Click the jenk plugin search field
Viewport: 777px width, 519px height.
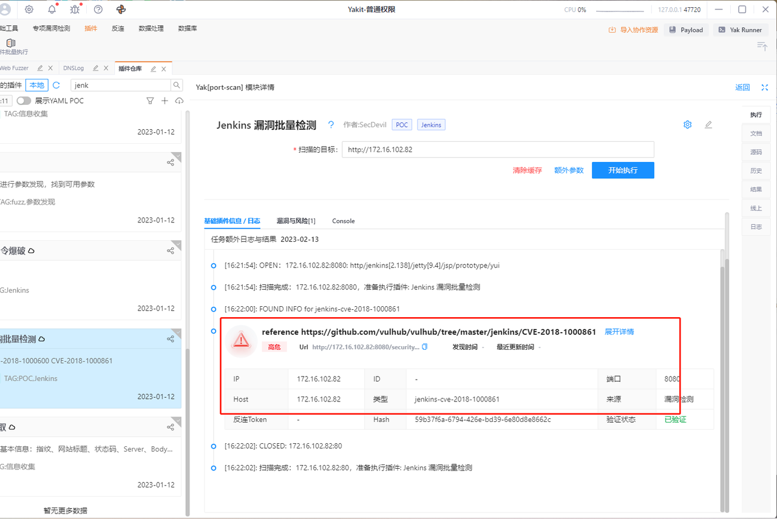tap(120, 85)
